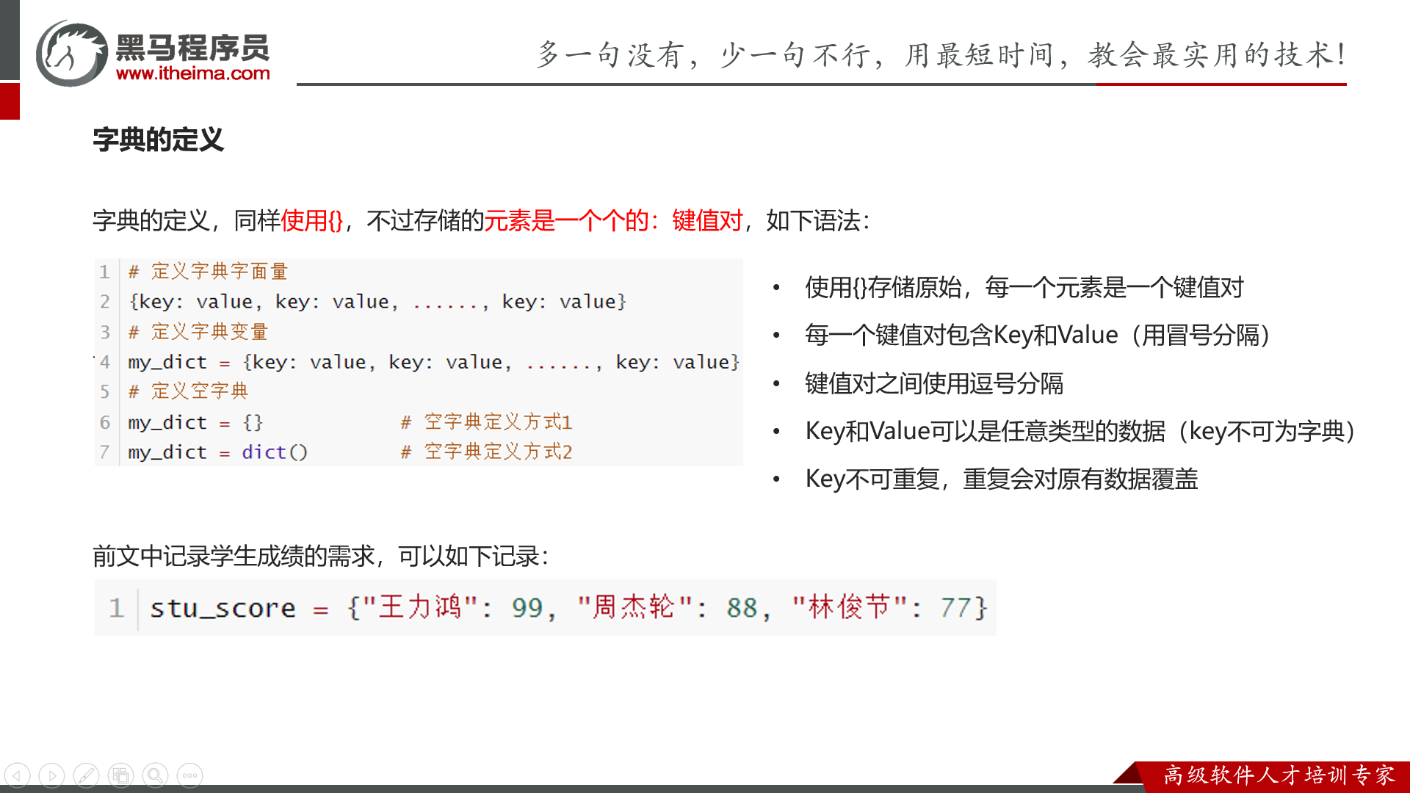Advance to next slide with right arrow

pyautogui.click(x=51, y=775)
